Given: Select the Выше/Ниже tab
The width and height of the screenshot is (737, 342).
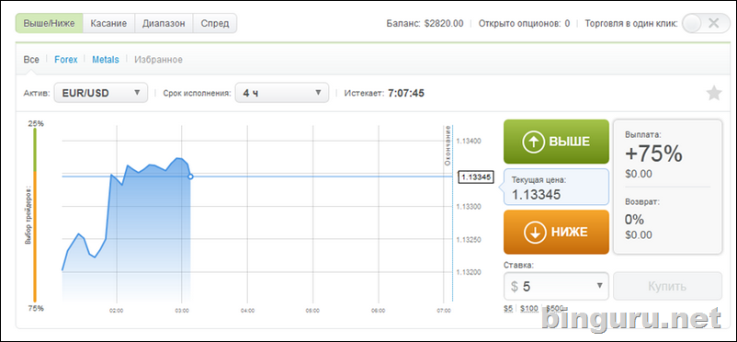Looking at the screenshot, I should click(50, 23).
